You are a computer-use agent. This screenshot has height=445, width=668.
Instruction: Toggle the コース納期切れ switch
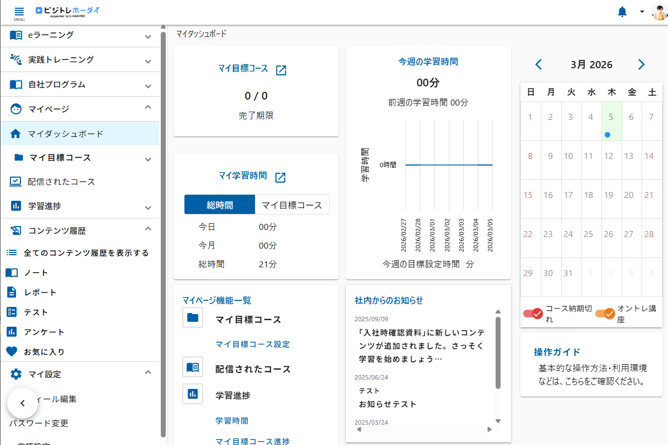pyautogui.click(x=533, y=314)
